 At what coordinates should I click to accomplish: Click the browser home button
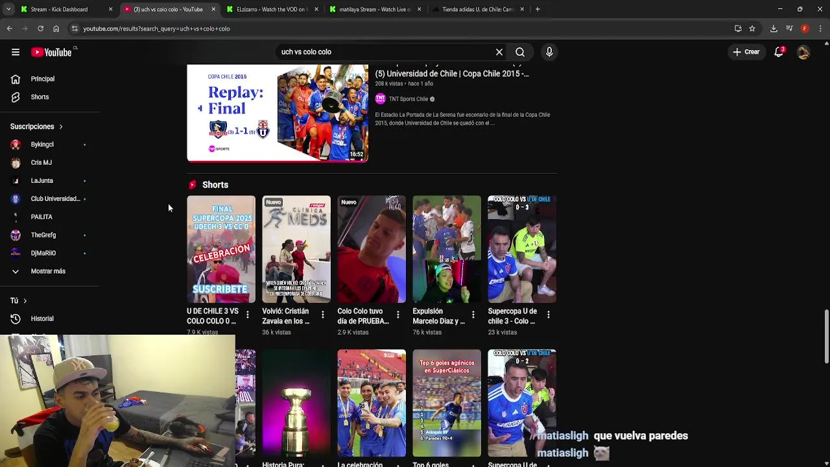click(56, 29)
